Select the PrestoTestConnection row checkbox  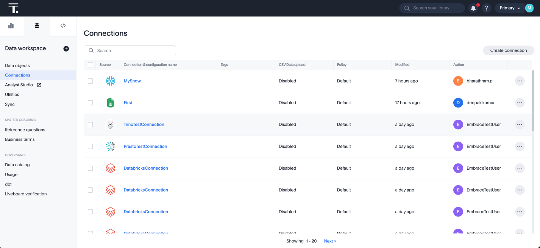click(x=90, y=146)
